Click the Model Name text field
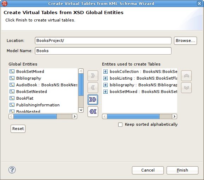204x180 pixels. (103, 51)
